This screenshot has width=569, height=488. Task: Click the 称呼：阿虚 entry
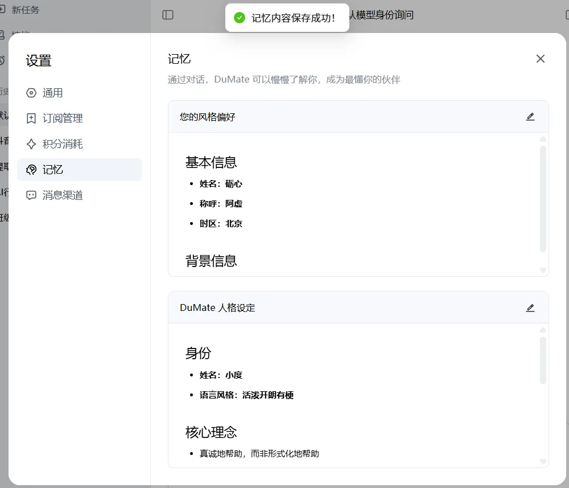221,204
